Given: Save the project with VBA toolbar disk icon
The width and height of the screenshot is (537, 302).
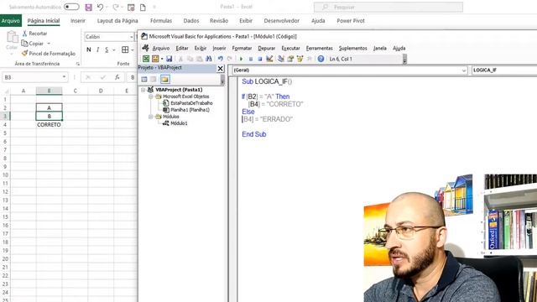Looking at the screenshot, I should coord(169,59).
